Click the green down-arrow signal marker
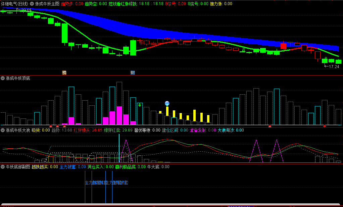343x207 pixels. point(140,105)
